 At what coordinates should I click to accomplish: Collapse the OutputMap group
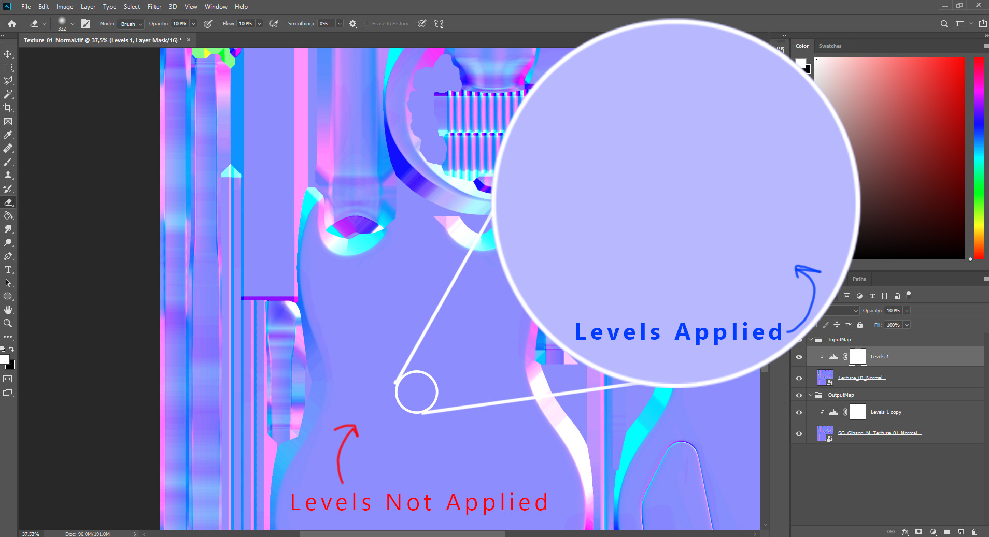pos(811,395)
